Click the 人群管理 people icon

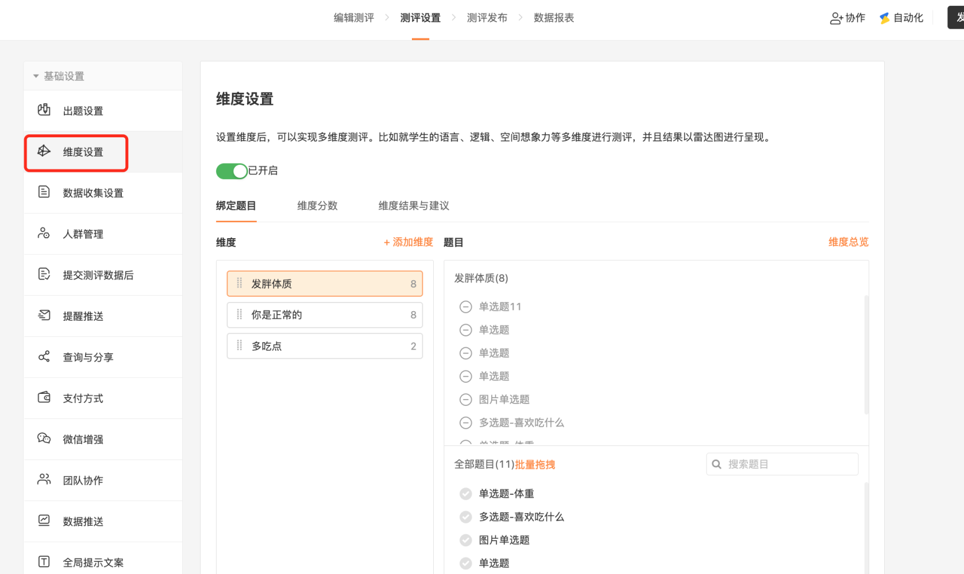(44, 233)
